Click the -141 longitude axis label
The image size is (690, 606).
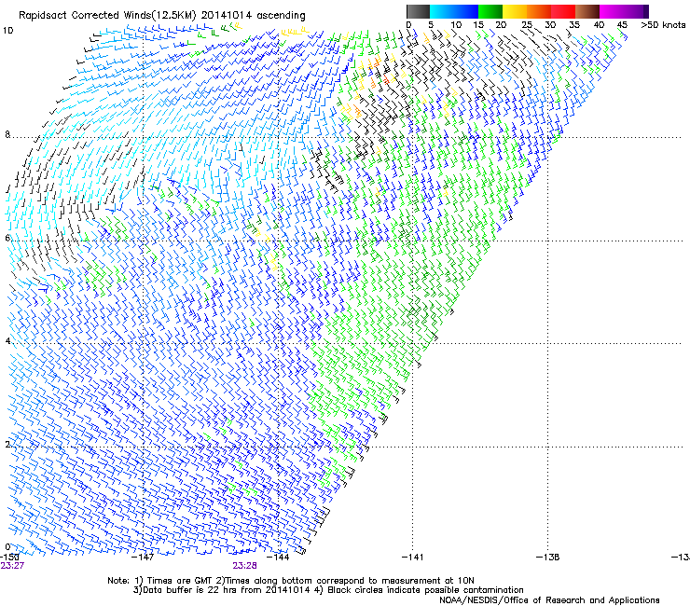(412, 557)
